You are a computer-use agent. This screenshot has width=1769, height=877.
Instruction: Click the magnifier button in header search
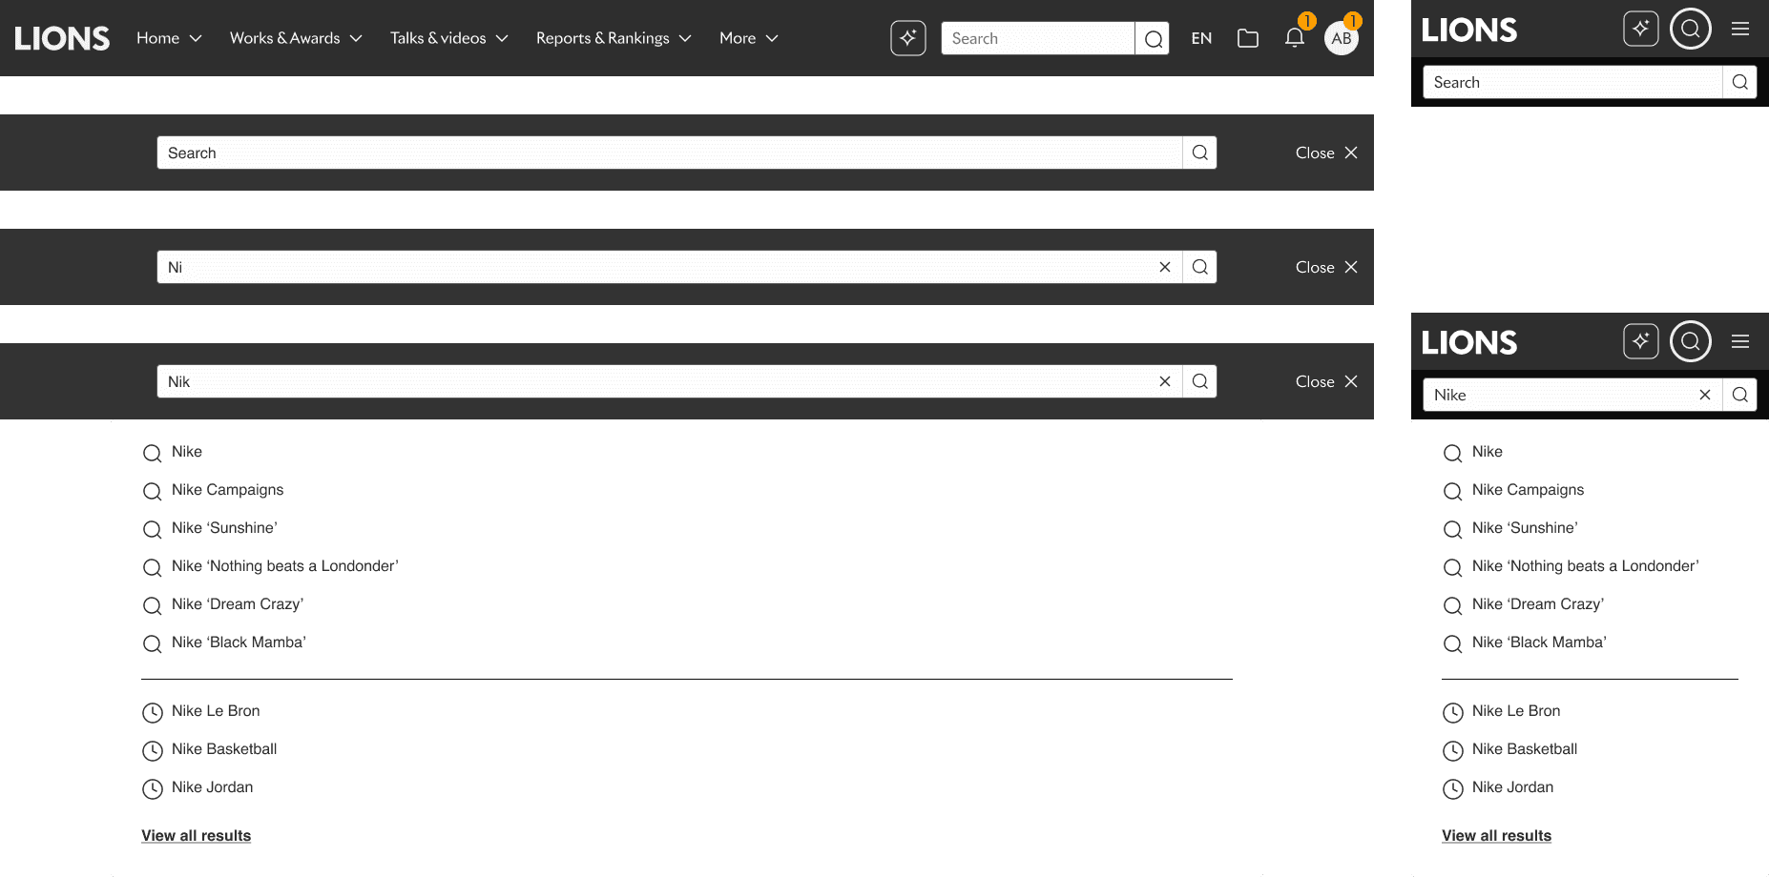[x=1153, y=38]
